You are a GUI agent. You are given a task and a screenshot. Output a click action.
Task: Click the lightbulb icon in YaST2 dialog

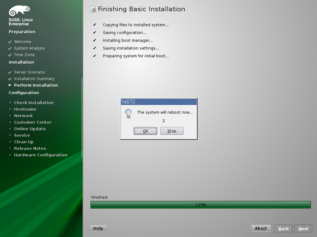click(128, 113)
